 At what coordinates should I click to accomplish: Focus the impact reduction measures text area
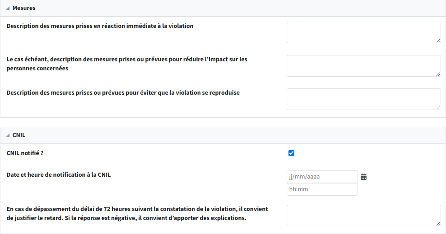(363, 66)
